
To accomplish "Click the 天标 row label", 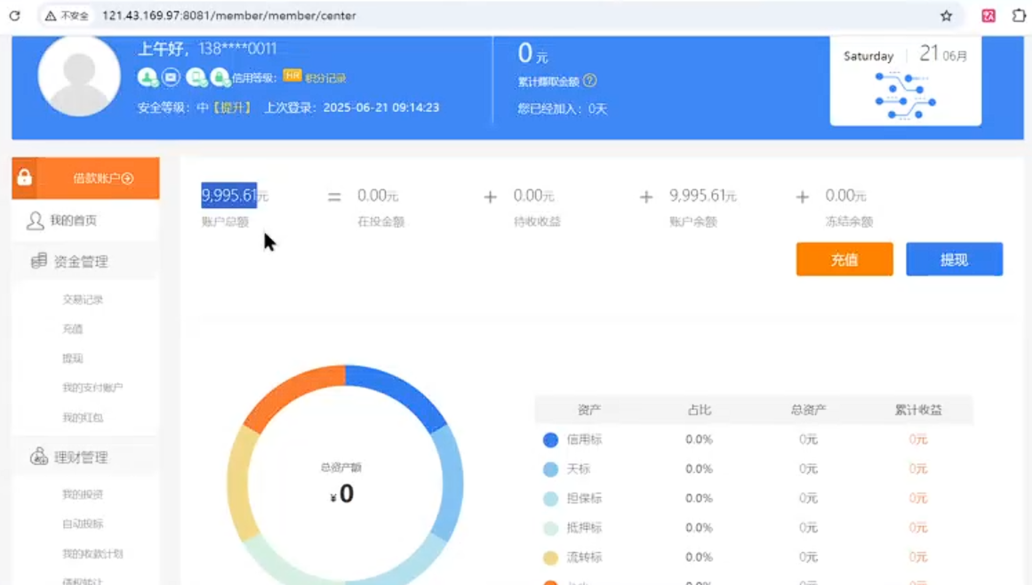I will [579, 469].
